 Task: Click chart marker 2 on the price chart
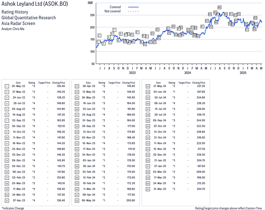(99, 36)
